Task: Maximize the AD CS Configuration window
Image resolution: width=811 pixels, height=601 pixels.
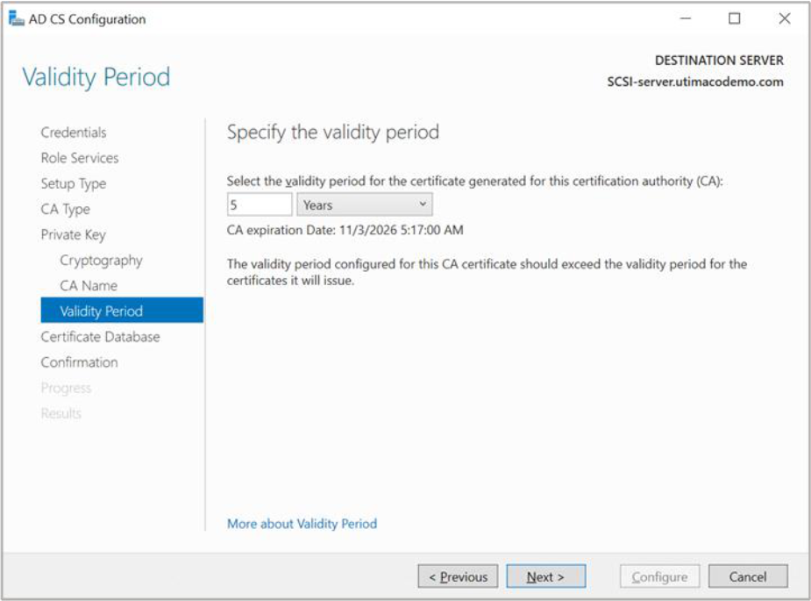Action: 735,19
